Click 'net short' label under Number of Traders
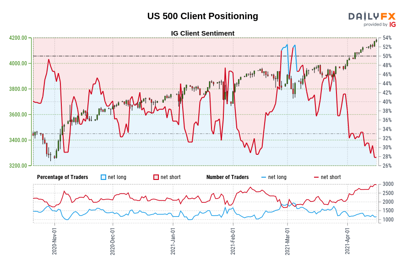The height and width of the screenshot is (274, 412). coord(331,177)
